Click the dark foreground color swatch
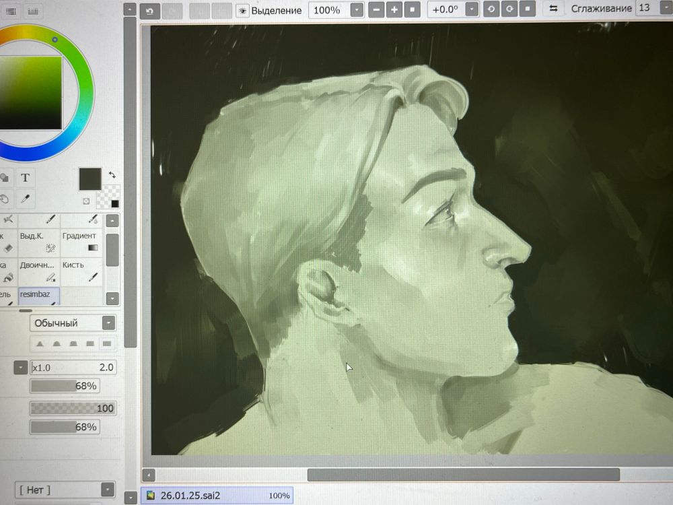 point(90,178)
